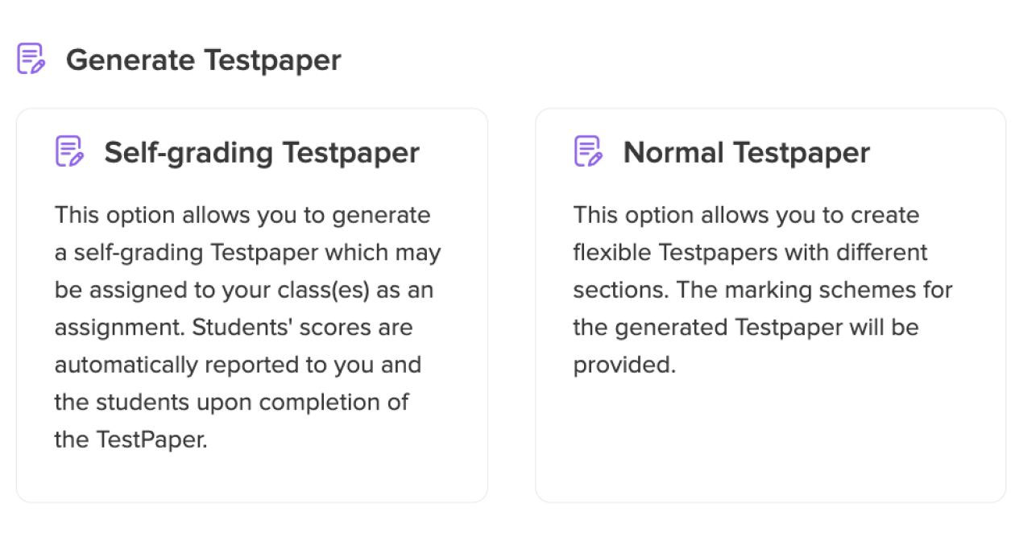The image size is (1015, 549).
Task: Click "assignment. Students' scores are" line
Action: coord(233,328)
